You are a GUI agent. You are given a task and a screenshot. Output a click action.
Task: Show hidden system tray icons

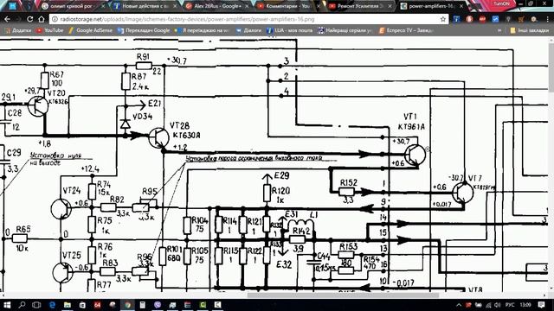[x=459, y=305]
